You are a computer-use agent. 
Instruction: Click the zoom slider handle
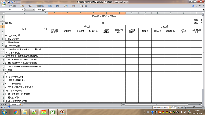[x=194, y=107]
